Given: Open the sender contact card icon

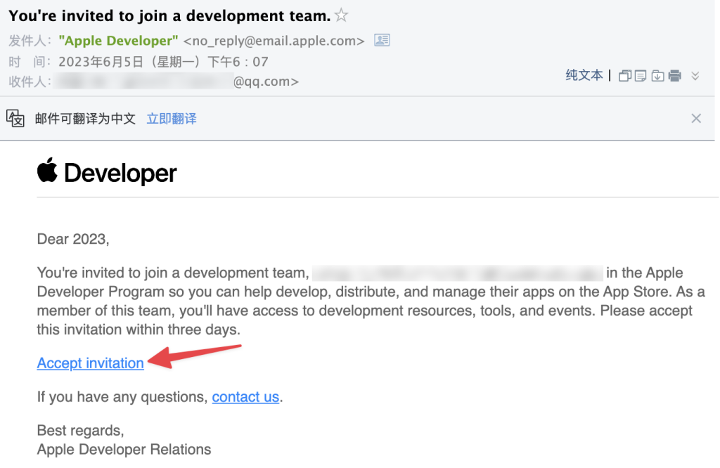Looking at the screenshot, I should 382,40.
